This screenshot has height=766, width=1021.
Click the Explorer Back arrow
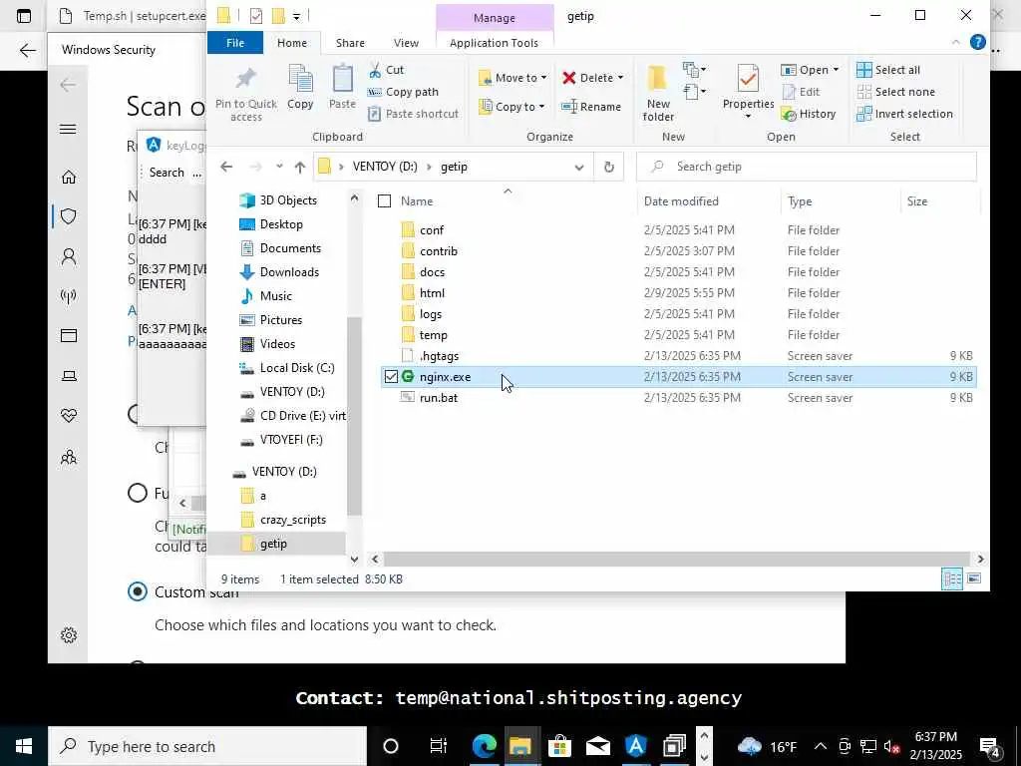point(226,167)
